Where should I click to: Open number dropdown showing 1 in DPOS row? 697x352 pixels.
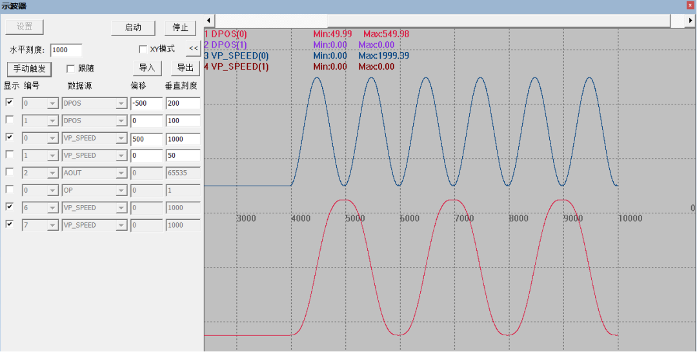pyautogui.click(x=53, y=121)
